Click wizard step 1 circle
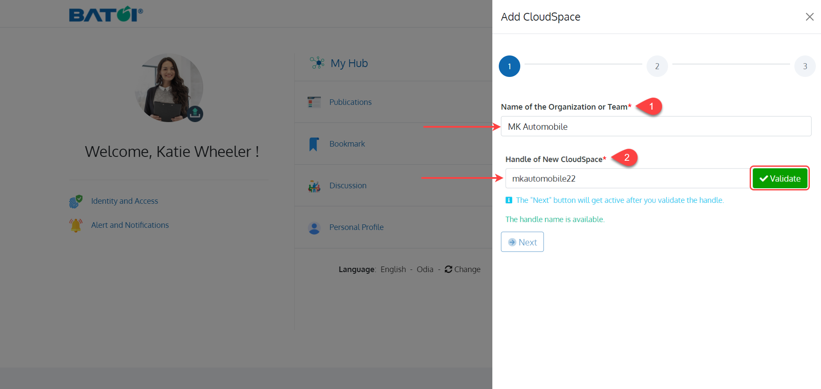 click(x=510, y=66)
